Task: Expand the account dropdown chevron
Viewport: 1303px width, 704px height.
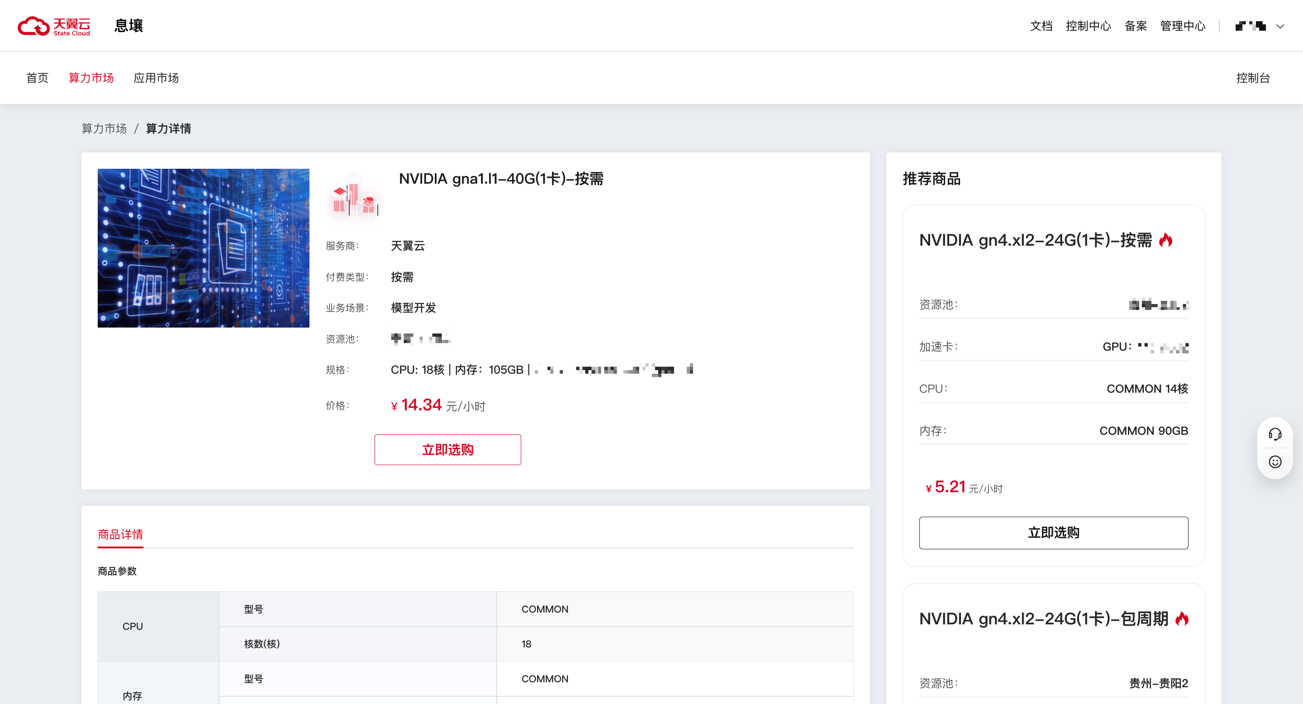Action: coord(1280,26)
